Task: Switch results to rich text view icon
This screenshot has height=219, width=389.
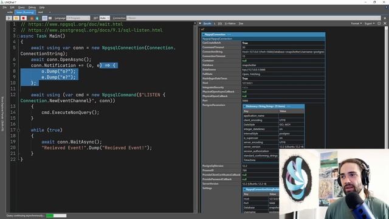Action: [x=44, y=18]
